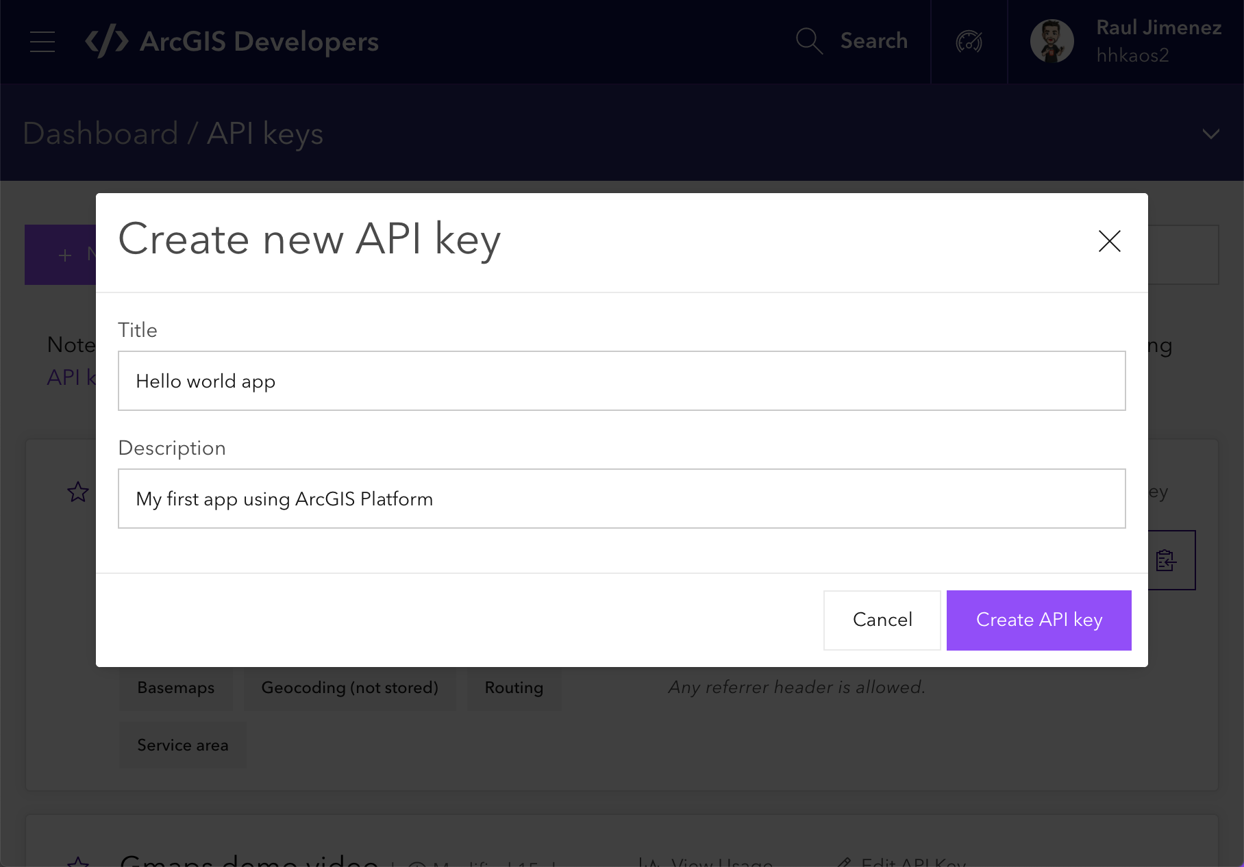
Task: Click the ArcGIS Developers code-bracket logo
Action: (x=106, y=42)
